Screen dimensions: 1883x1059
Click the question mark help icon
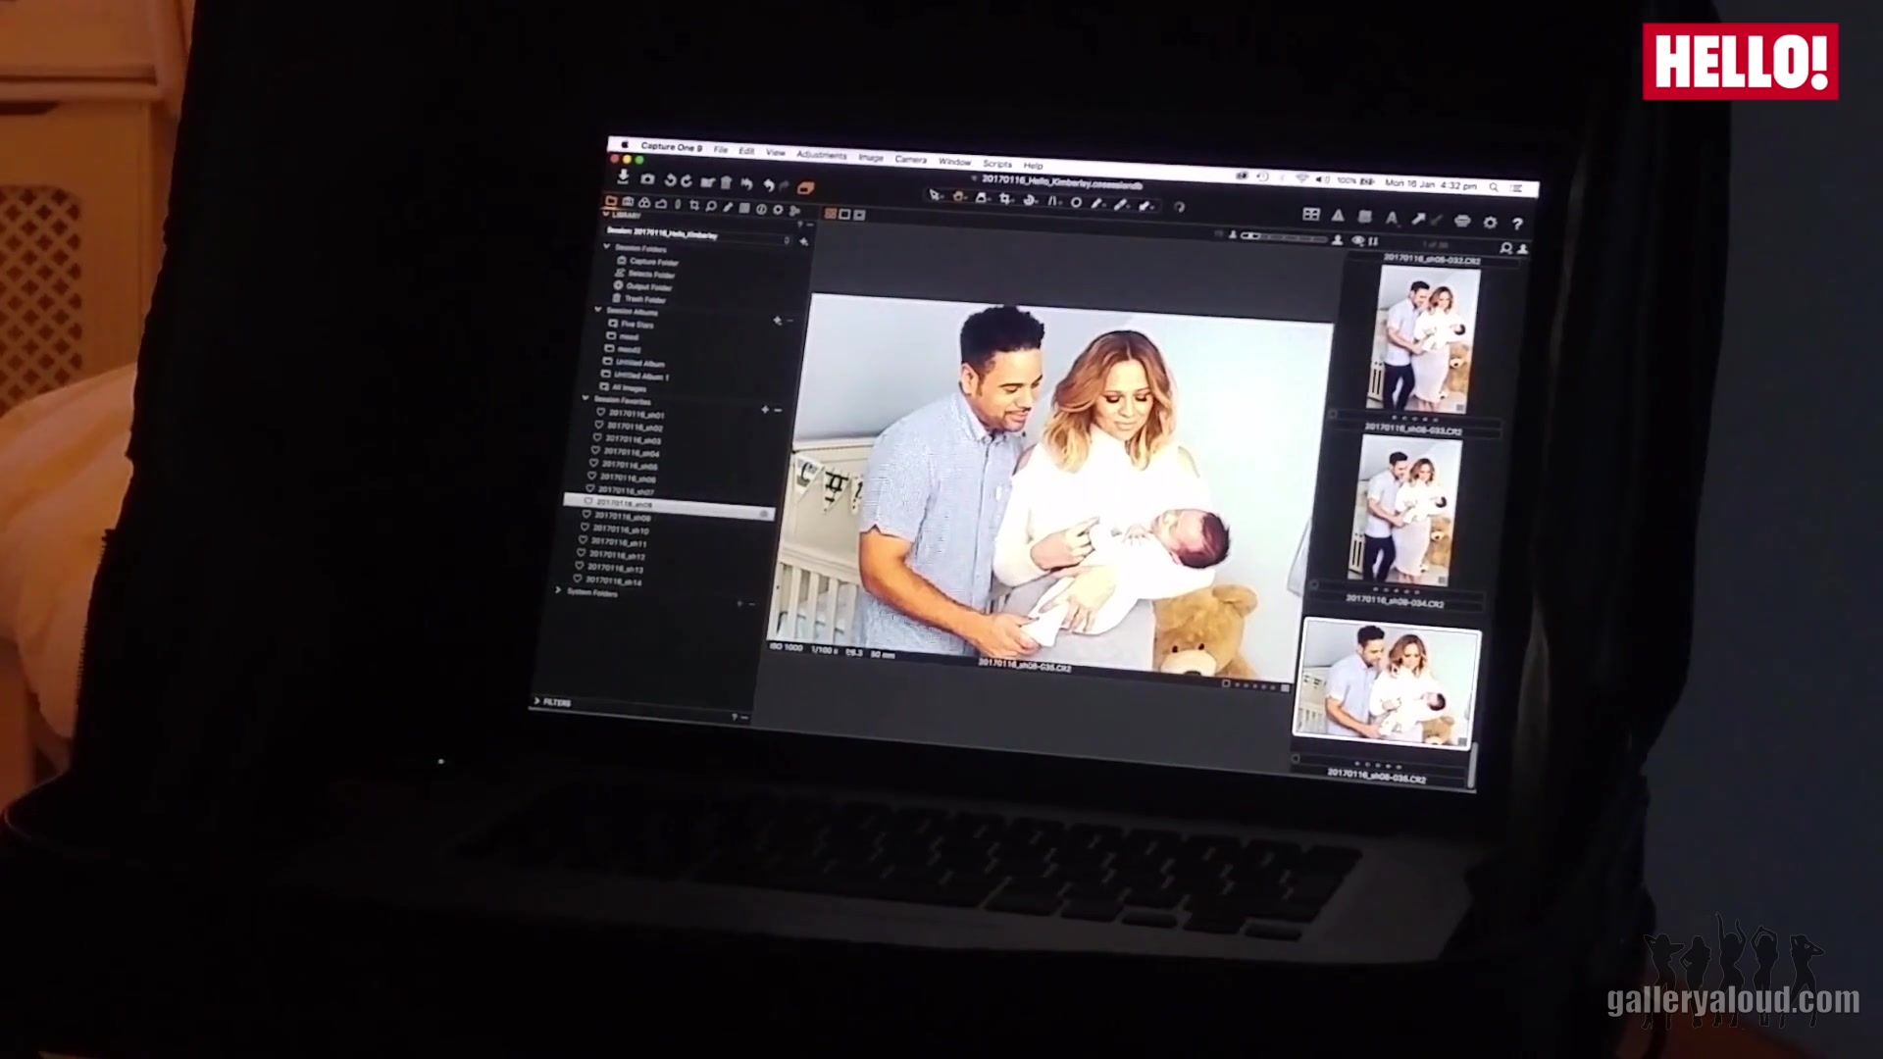(x=1517, y=224)
